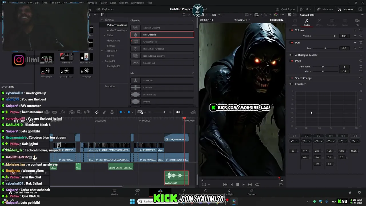Reset Cents parameter value

click(361, 71)
